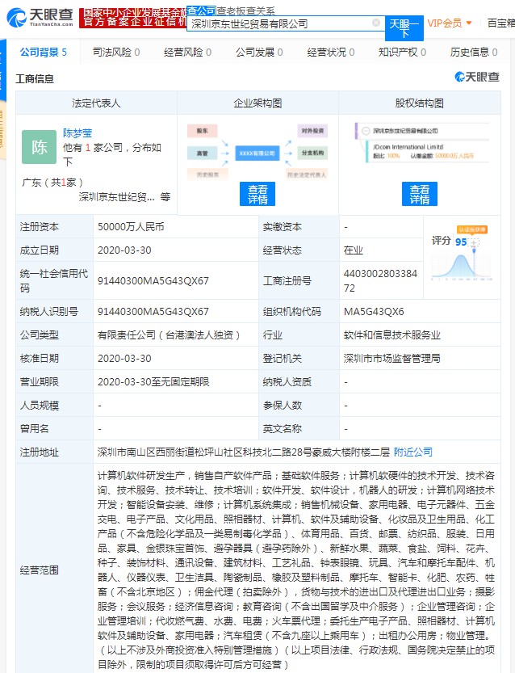Click the 天眼一下 search button
Viewport: 515px width, 673px height.
(x=404, y=28)
